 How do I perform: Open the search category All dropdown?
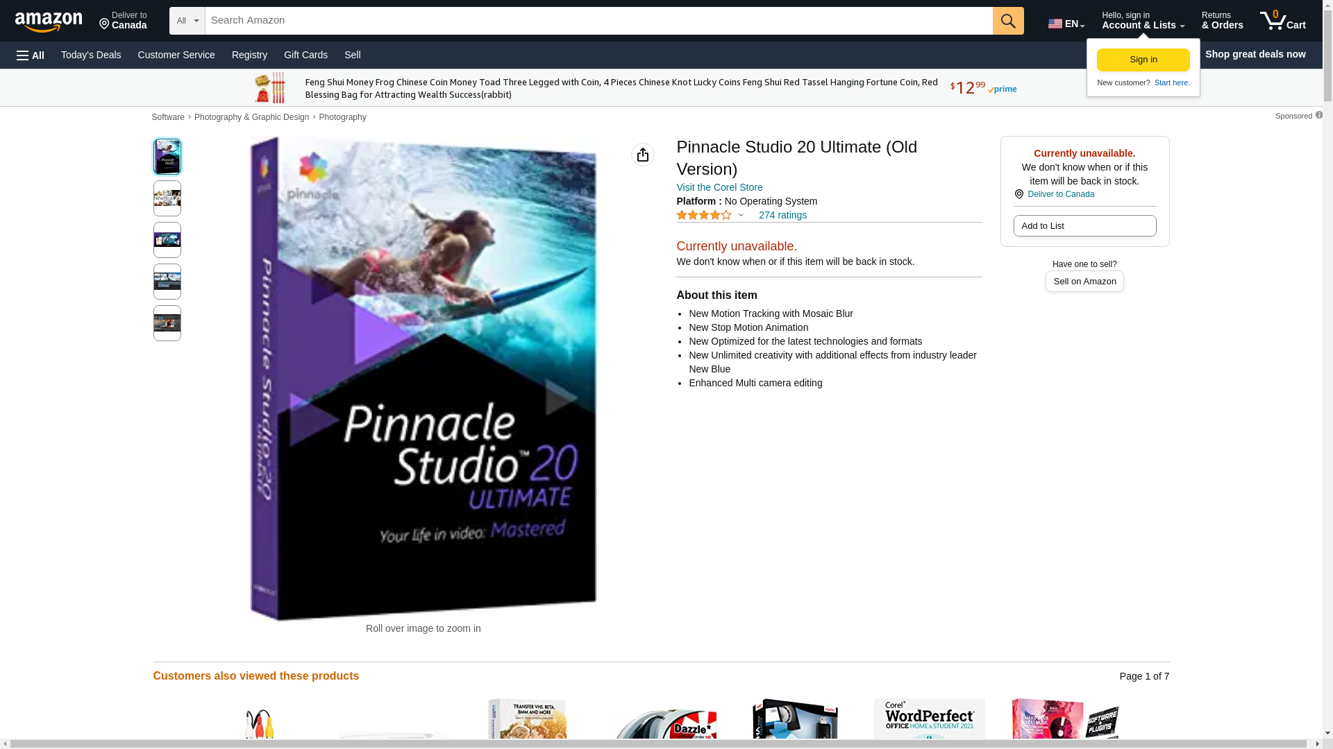click(187, 21)
